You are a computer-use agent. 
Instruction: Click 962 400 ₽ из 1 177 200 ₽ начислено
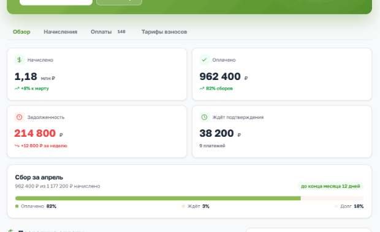[x=58, y=186]
